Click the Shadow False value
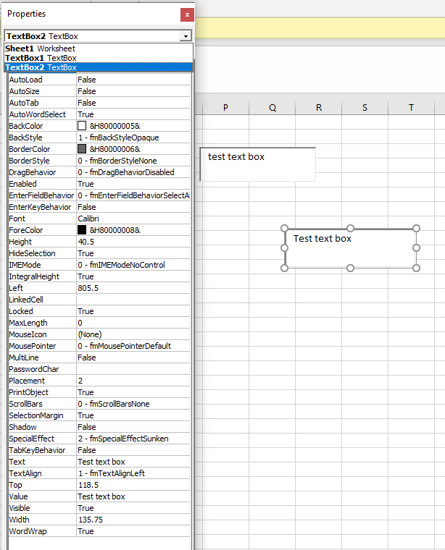445x550 pixels. 133,427
